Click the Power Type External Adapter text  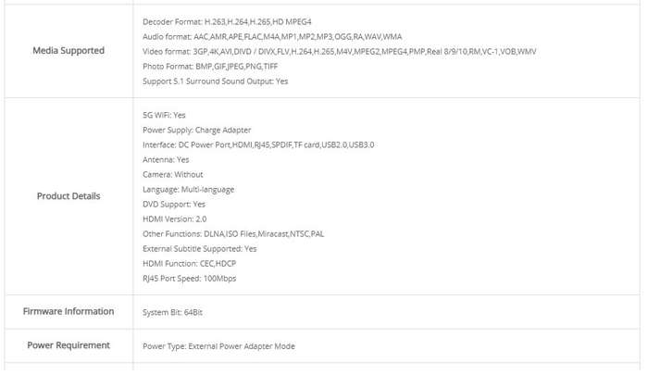click(x=218, y=346)
